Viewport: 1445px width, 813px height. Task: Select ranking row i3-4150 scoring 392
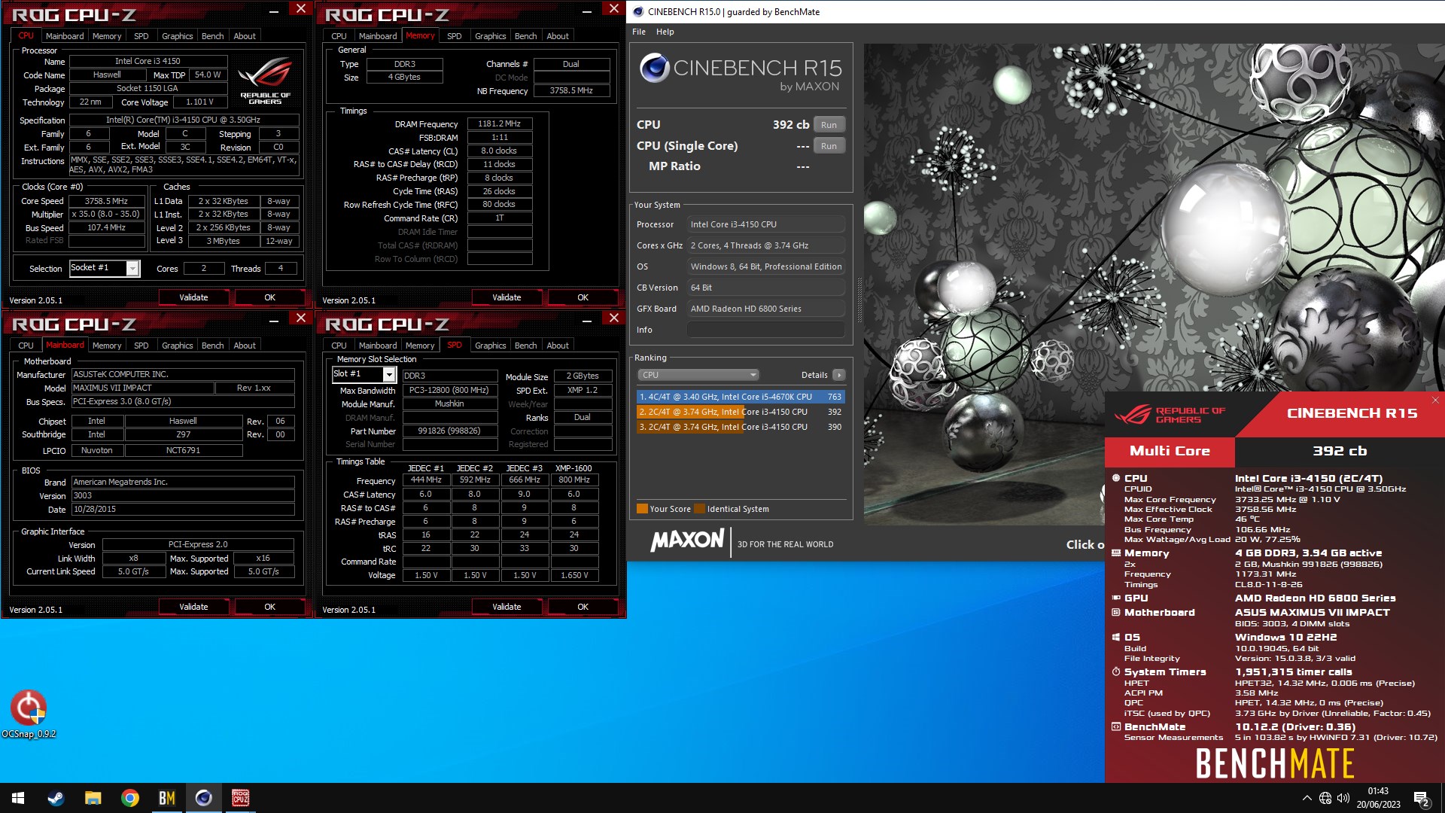pos(741,412)
